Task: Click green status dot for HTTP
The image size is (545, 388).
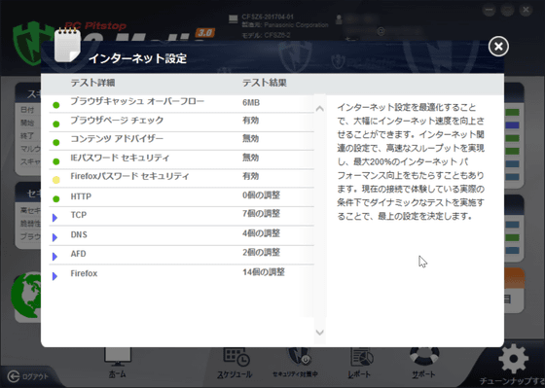Action: 56,199
